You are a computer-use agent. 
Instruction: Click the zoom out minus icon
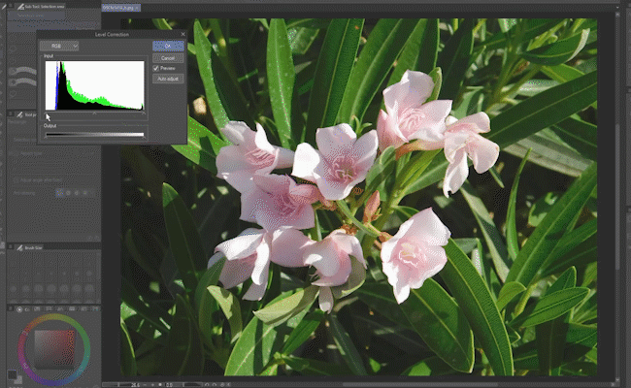[x=145, y=385]
